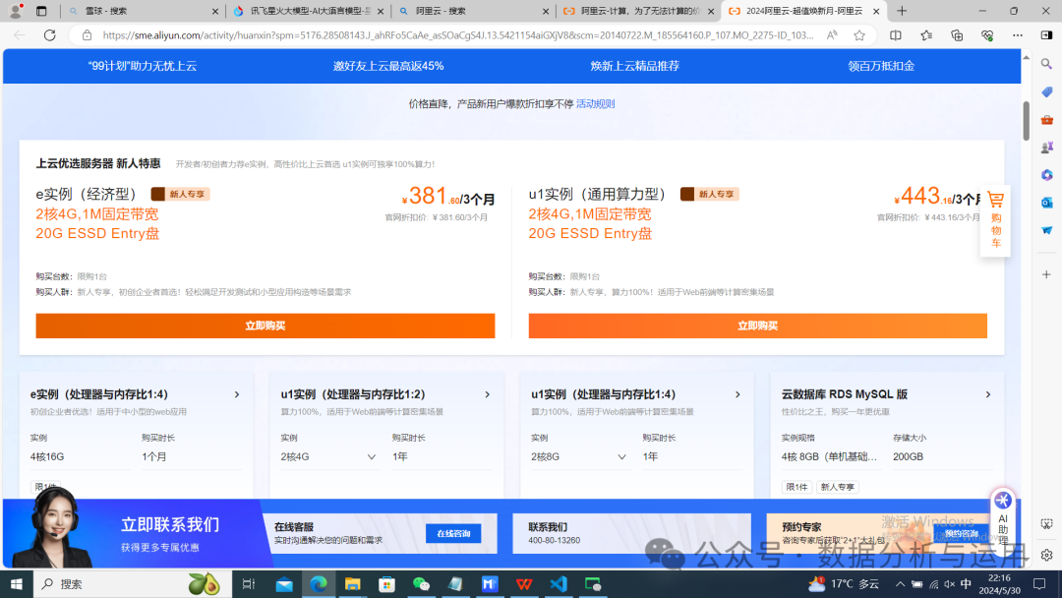Open the shopping tag icon in sidebar
The width and height of the screenshot is (1062, 598).
coord(1046,92)
